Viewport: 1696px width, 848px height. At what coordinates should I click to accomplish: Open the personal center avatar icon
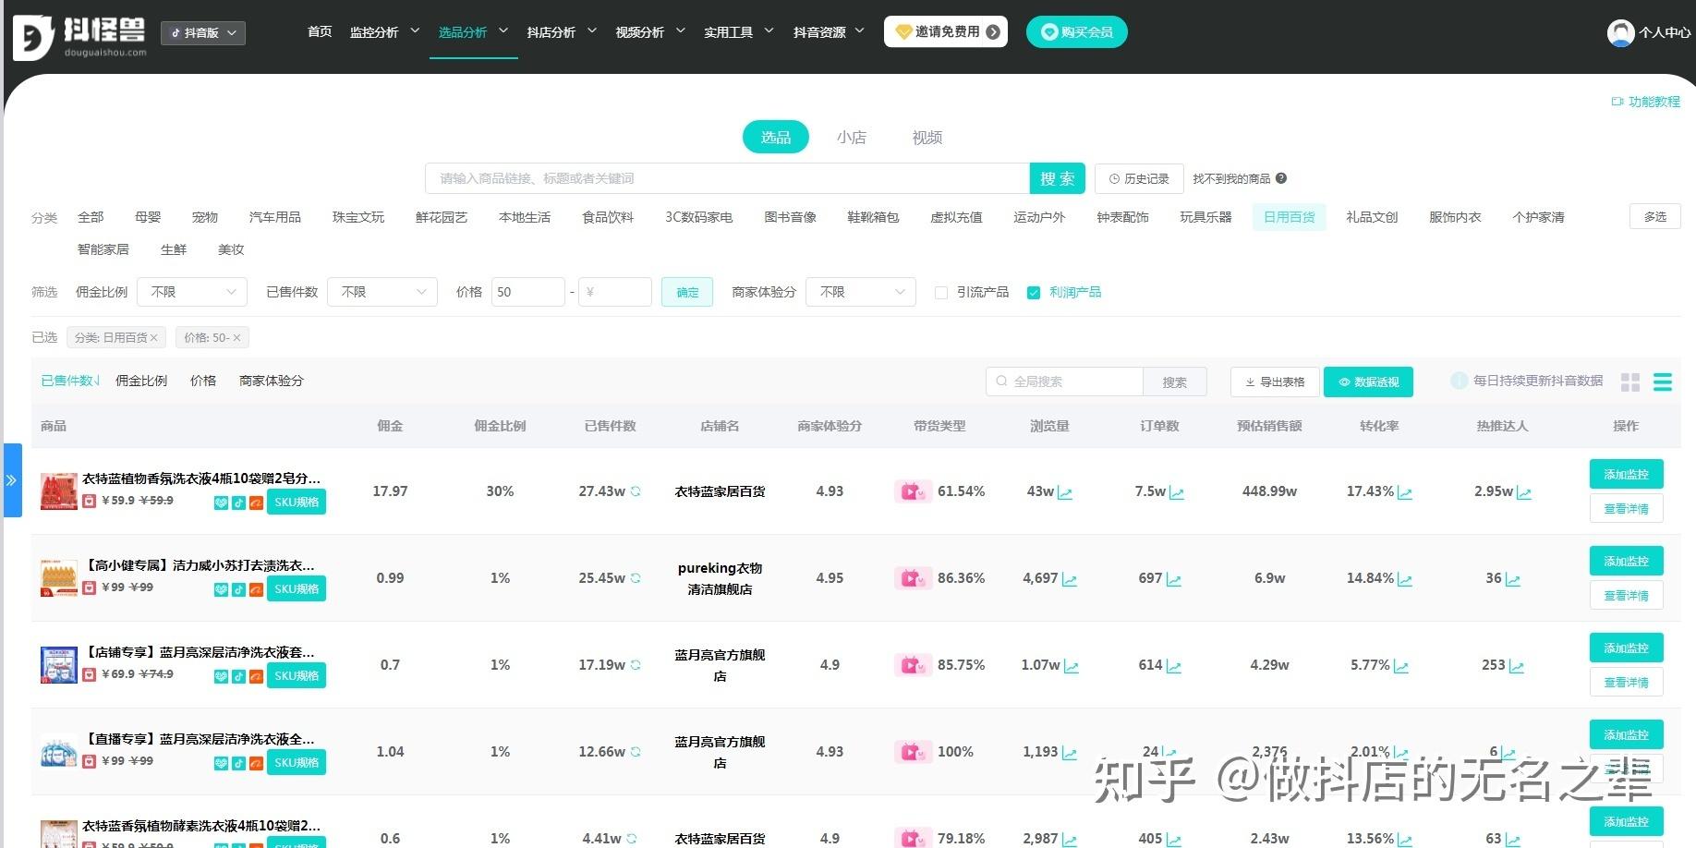(1620, 32)
